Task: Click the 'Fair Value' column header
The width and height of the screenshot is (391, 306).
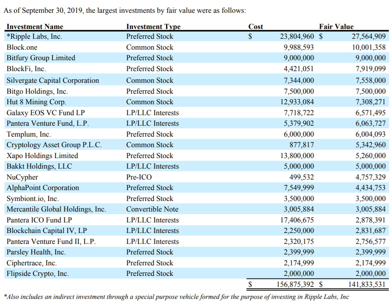Action: [x=336, y=26]
